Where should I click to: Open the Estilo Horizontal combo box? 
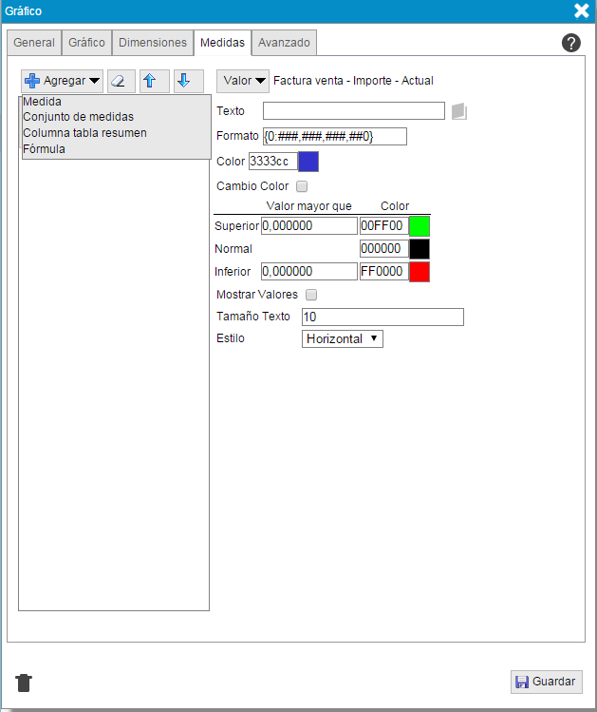[343, 338]
